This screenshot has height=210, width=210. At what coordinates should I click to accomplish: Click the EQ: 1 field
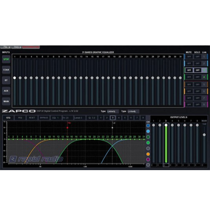pyautogui.click(x=56, y=118)
